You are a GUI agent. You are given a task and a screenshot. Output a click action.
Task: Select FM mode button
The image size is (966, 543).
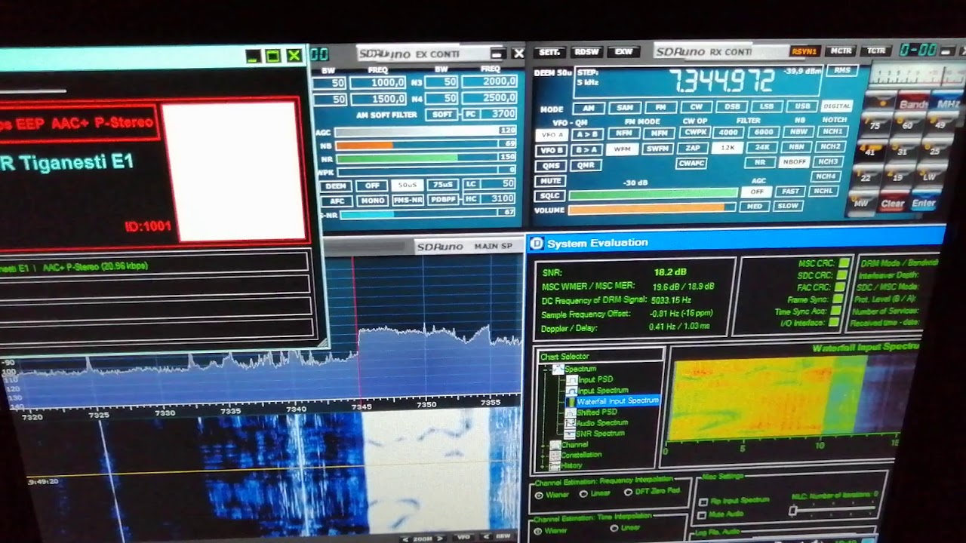(660, 108)
